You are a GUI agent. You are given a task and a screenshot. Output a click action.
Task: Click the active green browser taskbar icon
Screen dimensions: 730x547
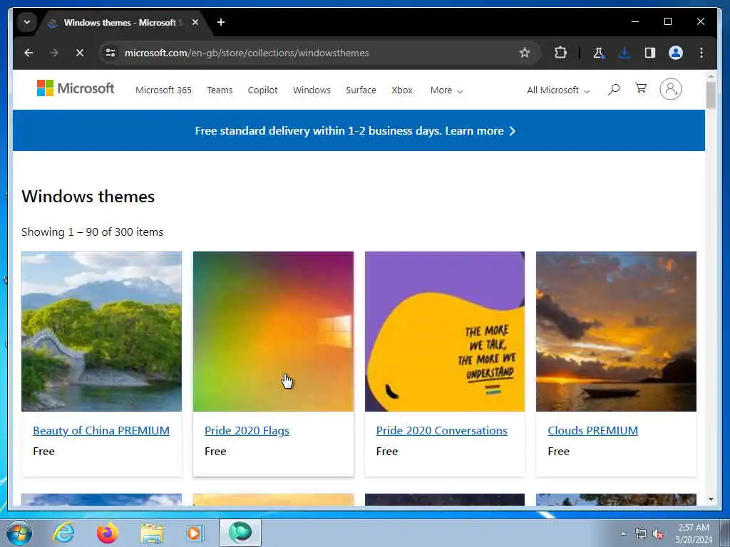tap(240, 533)
